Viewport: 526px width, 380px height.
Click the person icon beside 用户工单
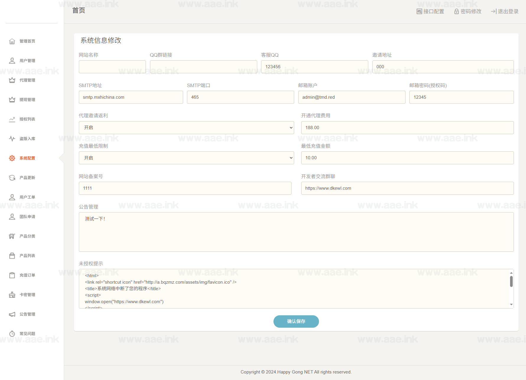[12, 197]
